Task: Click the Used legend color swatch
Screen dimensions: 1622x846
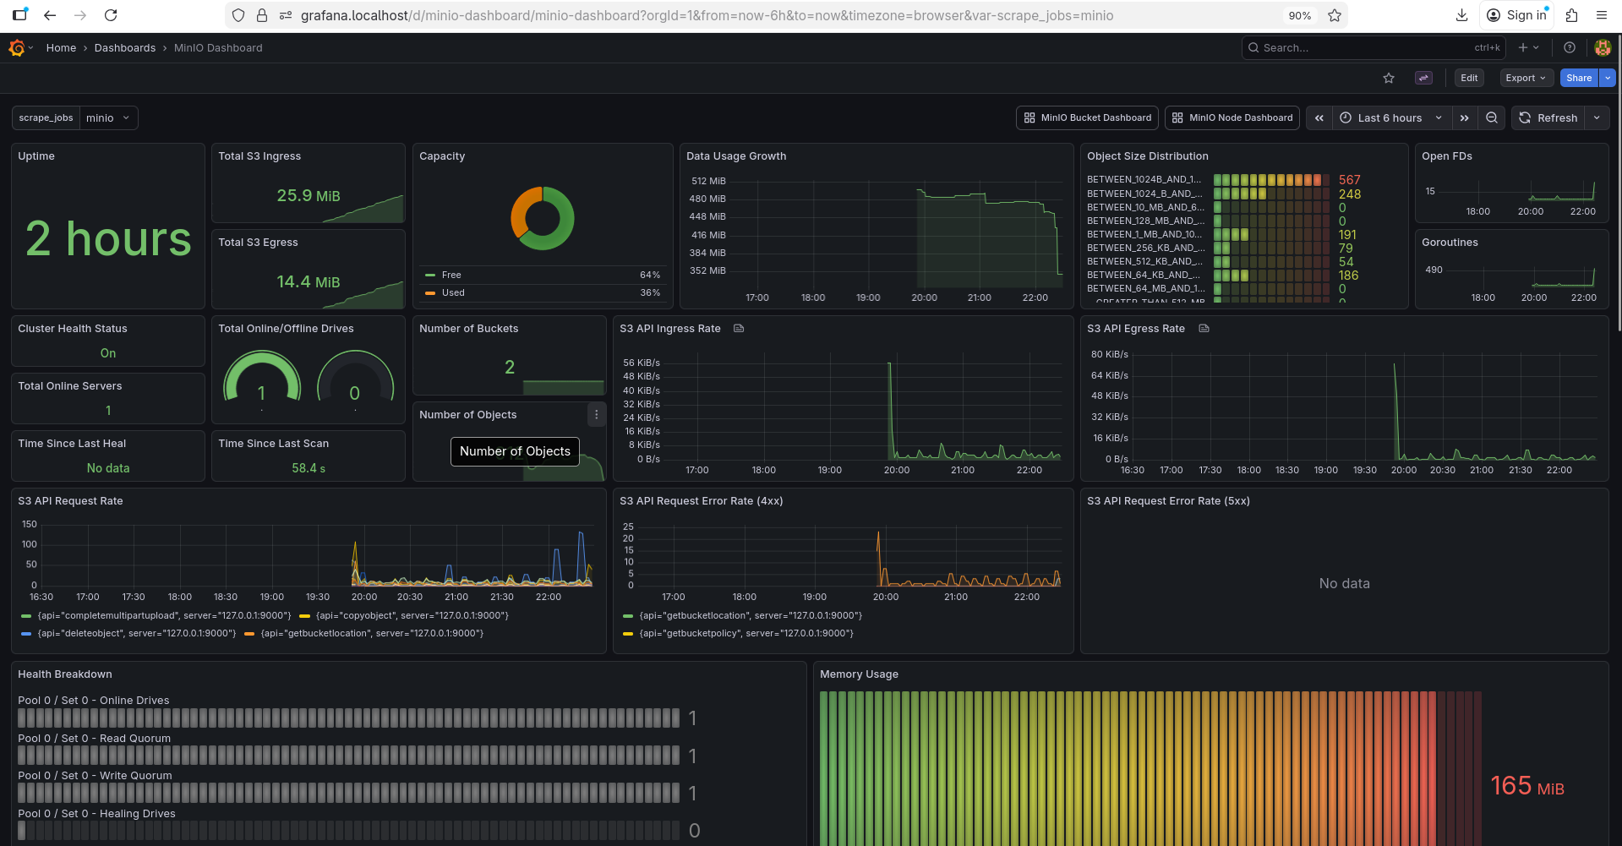Action: pos(430,293)
